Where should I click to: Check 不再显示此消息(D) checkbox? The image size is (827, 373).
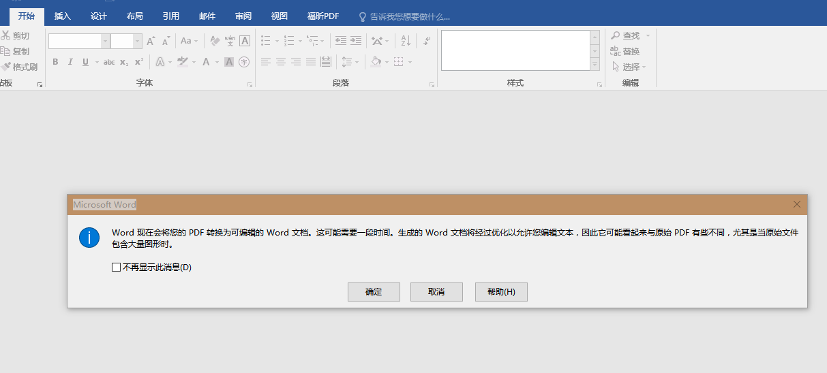(116, 267)
